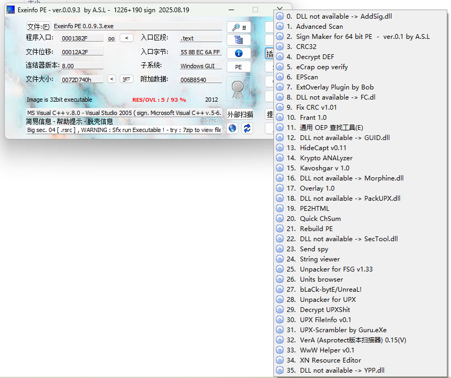Click the gear icon beside PE2HTML

click(280, 208)
